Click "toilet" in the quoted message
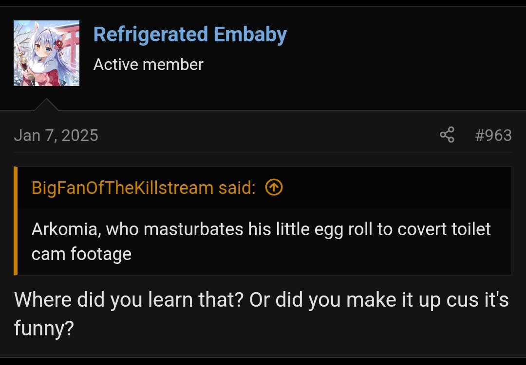Image resolution: width=526 pixels, height=365 pixels. pos(469,229)
